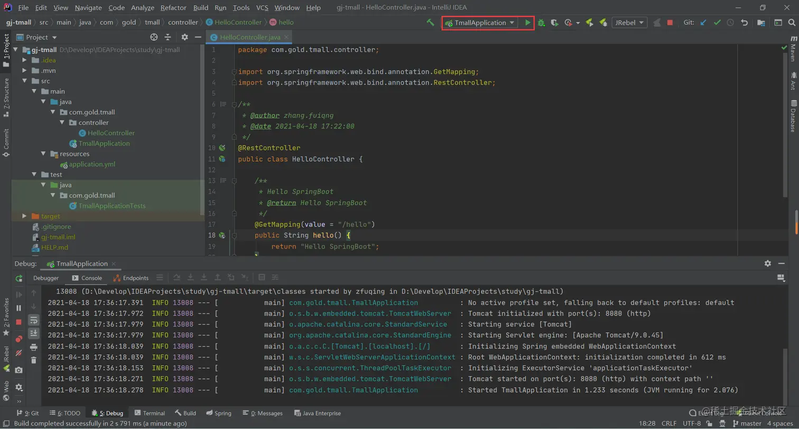Run with JRebel rocket icon in toolbar
The image size is (799, 429).
tap(590, 23)
